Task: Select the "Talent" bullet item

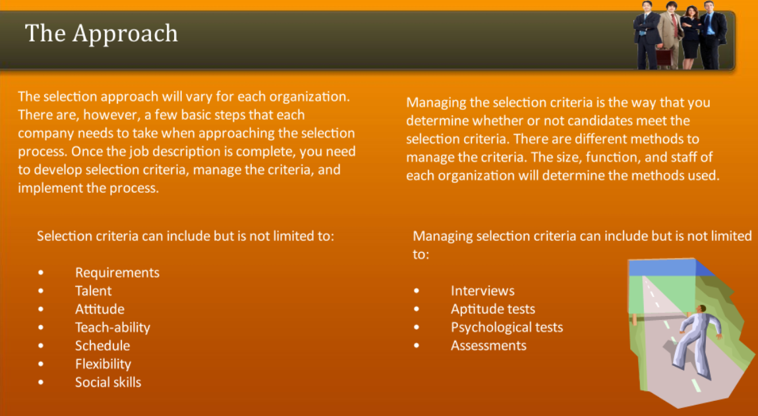Action: (93, 291)
